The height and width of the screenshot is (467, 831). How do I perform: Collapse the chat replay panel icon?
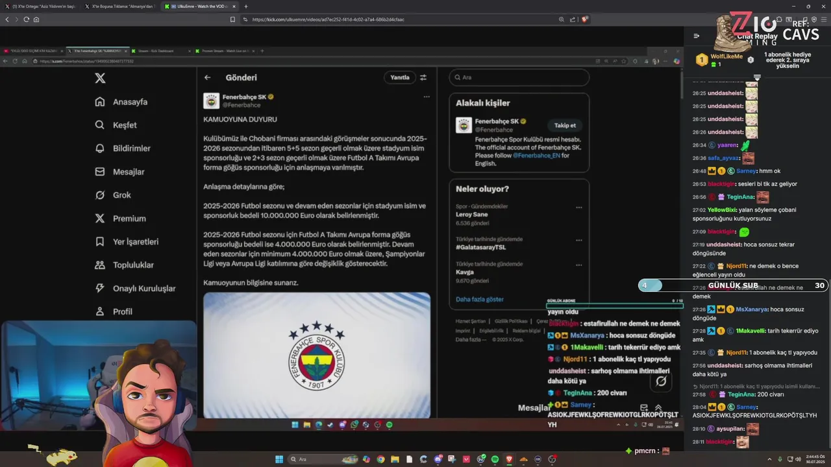pos(697,36)
